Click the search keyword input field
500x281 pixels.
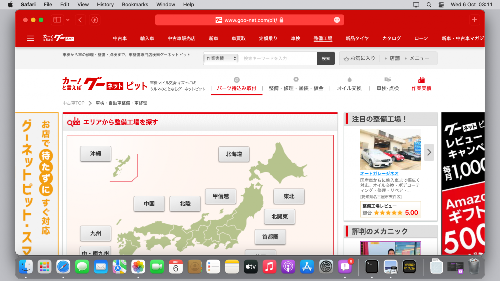point(277,58)
